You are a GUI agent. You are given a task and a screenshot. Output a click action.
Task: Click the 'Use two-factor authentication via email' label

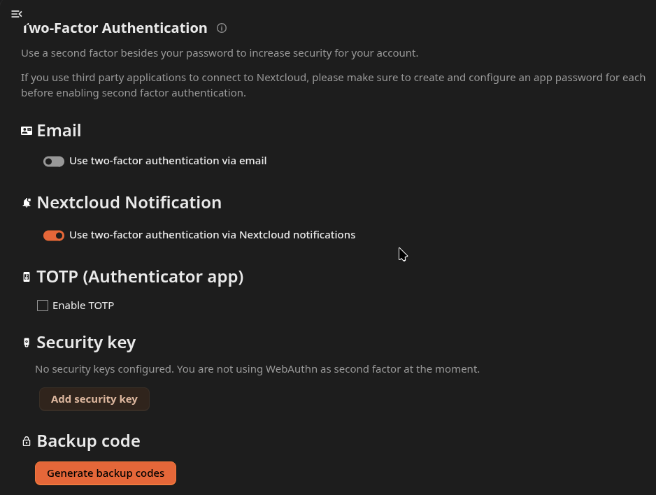point(168,161)
